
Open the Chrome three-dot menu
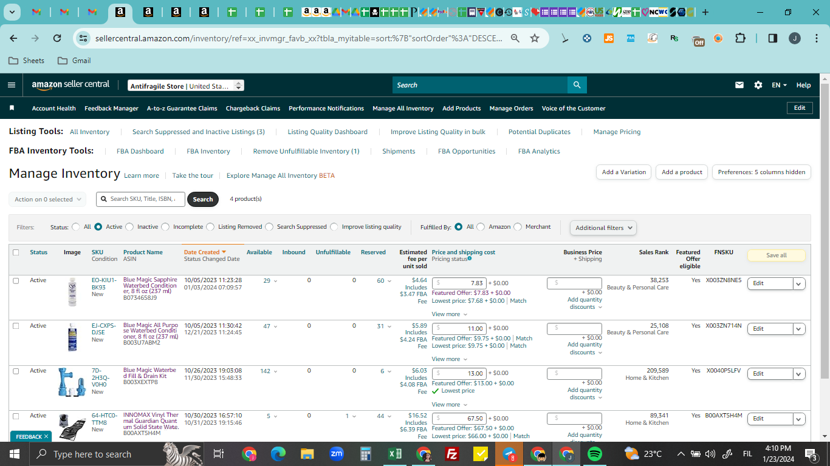(816, 38)
